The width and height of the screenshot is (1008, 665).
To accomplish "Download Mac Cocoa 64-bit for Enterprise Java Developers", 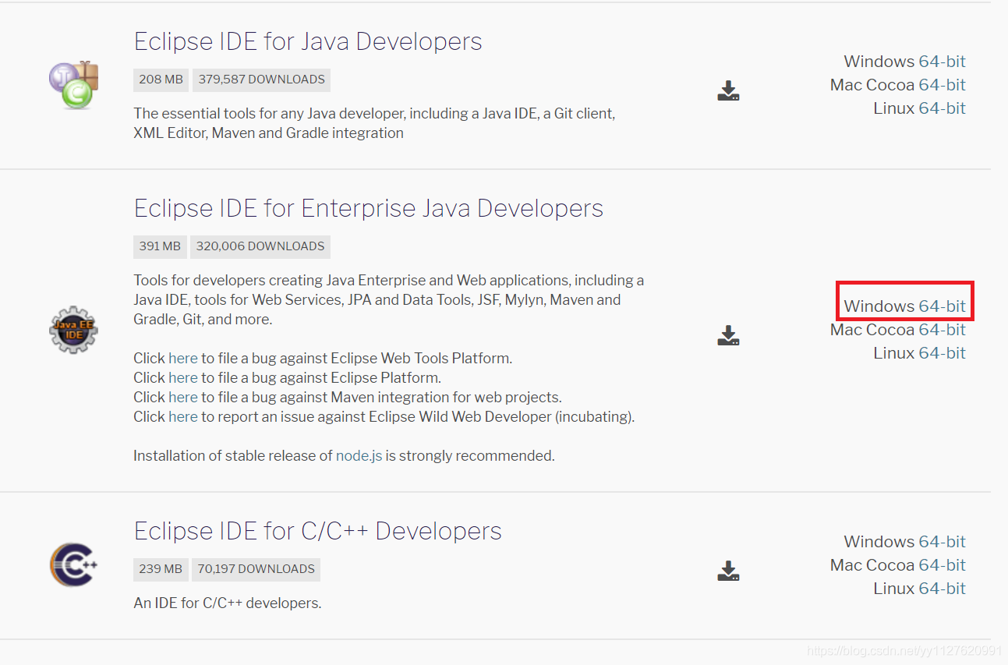I will click(942, 330).
